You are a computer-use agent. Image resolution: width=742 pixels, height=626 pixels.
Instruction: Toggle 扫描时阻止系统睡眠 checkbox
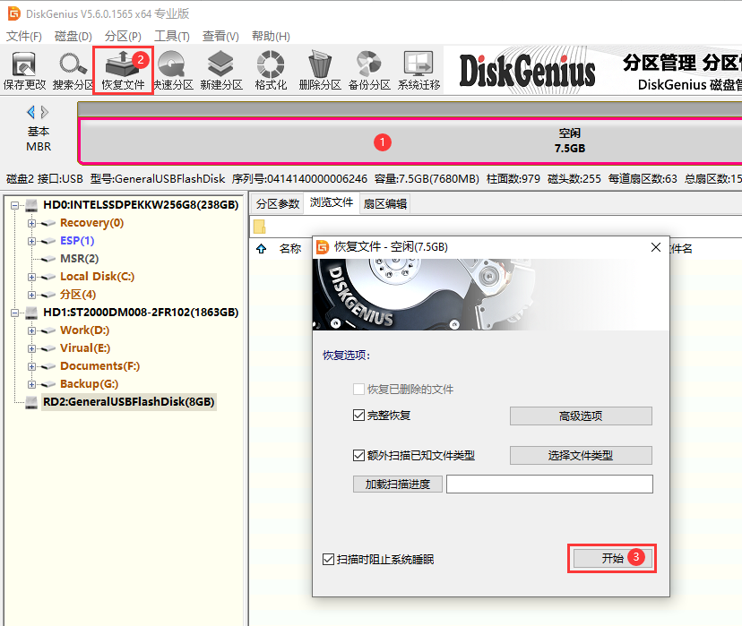[328, 560]
